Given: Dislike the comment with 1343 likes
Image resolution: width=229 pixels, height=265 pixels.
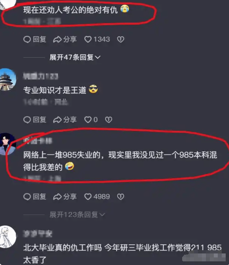Looking at the screenshot, I should [120, 39].
